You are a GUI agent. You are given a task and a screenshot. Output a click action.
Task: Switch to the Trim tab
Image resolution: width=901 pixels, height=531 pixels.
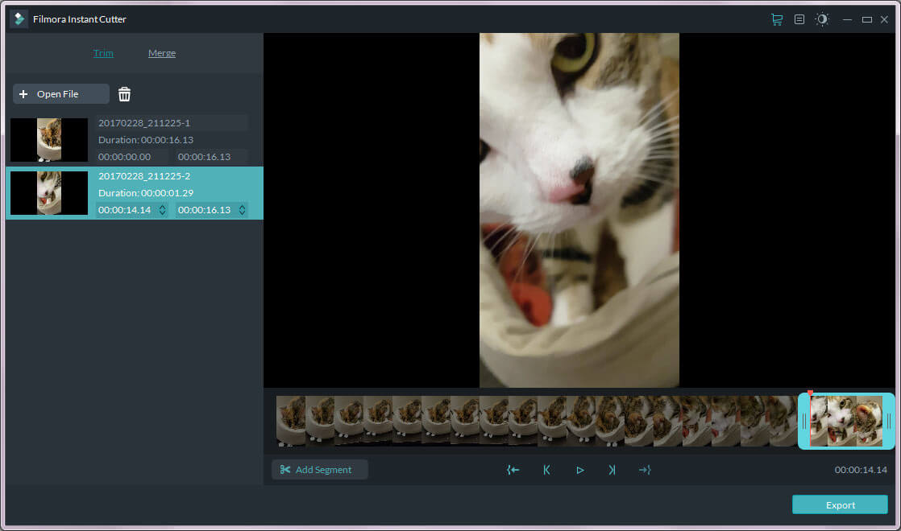point(103,53)
